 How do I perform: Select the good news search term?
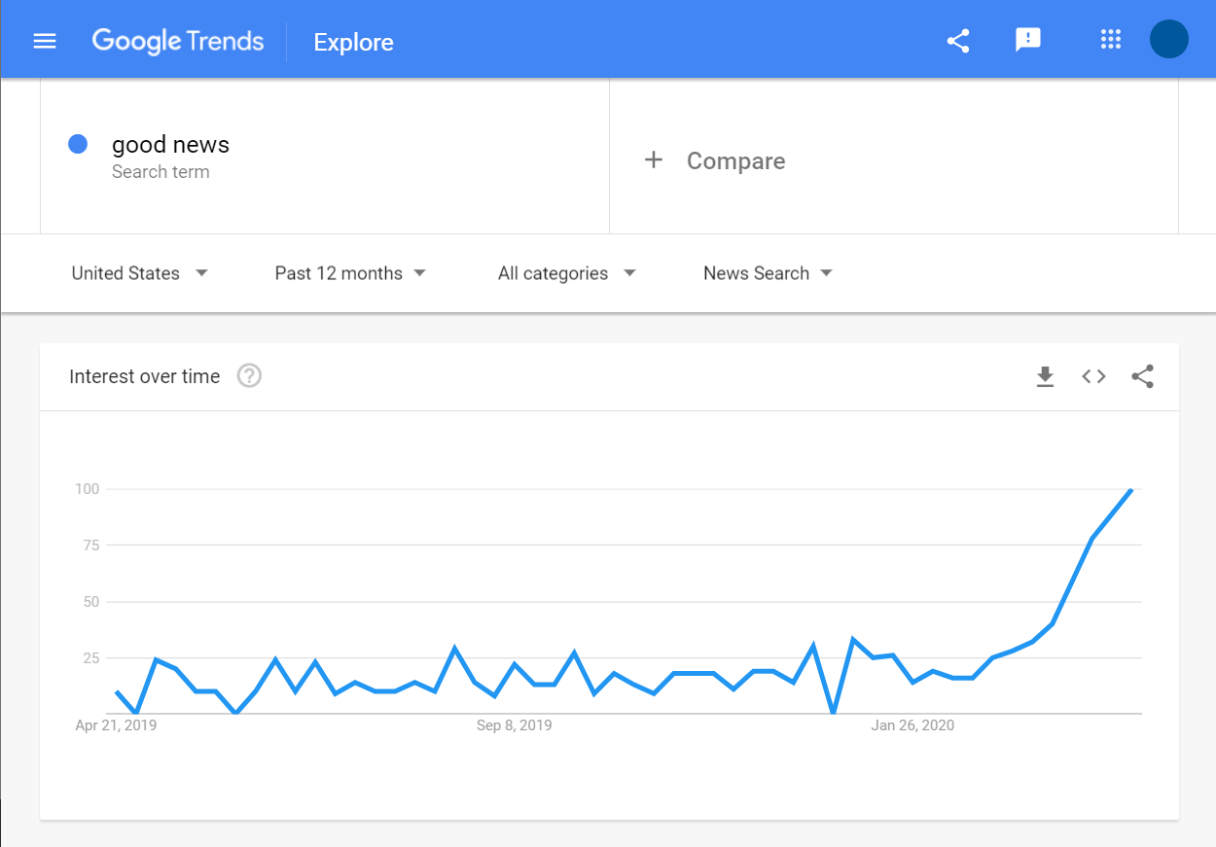170,145
